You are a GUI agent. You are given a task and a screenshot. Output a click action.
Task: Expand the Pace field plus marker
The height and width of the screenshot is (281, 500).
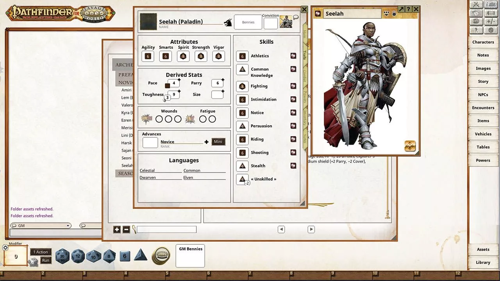(179, 80)
